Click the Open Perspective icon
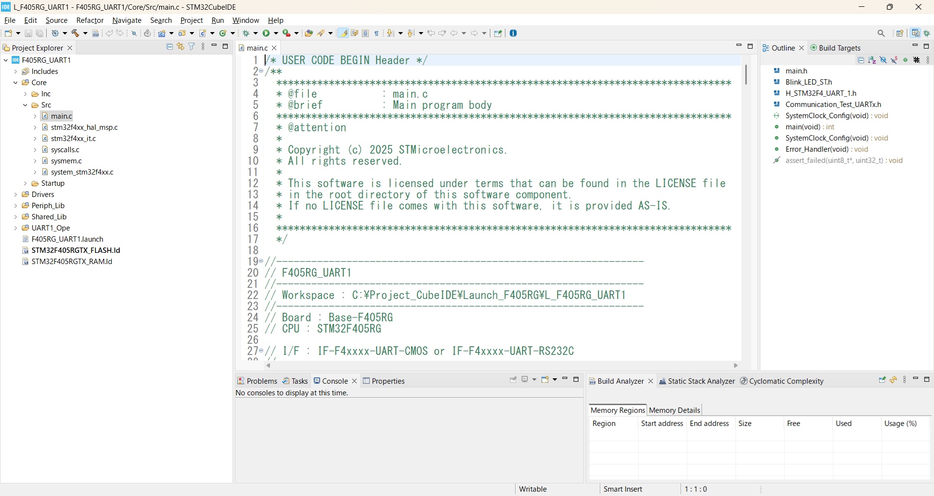This screenshot has height=496, width=934. [x=900, y=33]
